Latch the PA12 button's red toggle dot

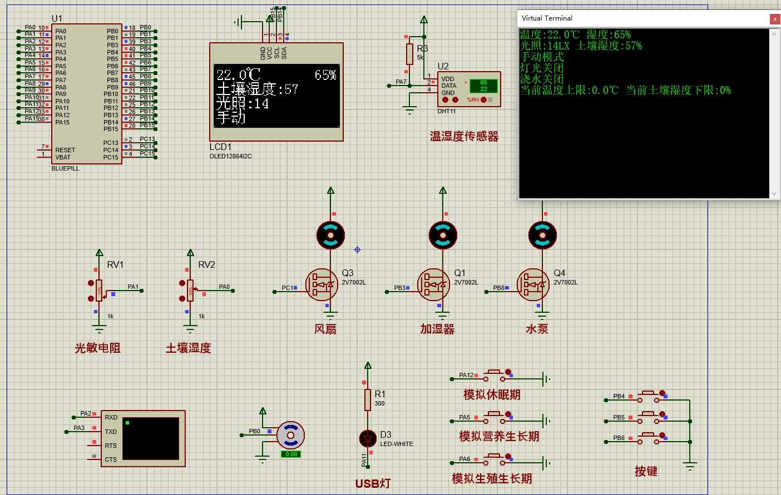[508, 372]
